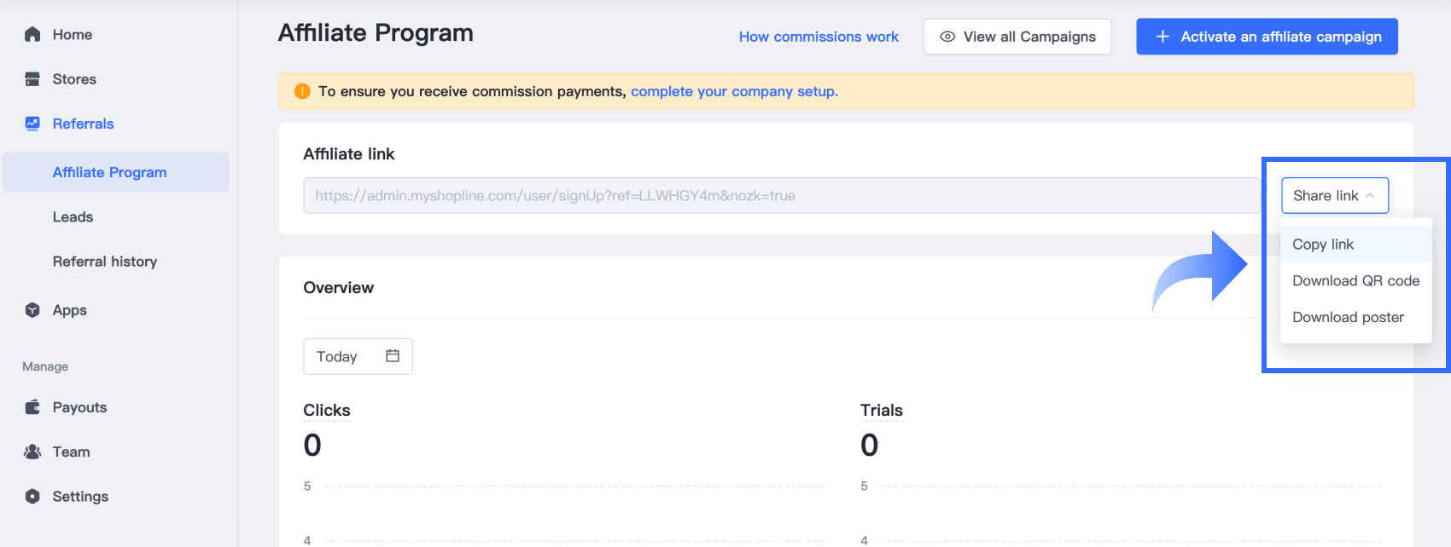This screenshot has width=1451, height=547.
Task: Go to Referral history in sidebar
Action: 105,262
